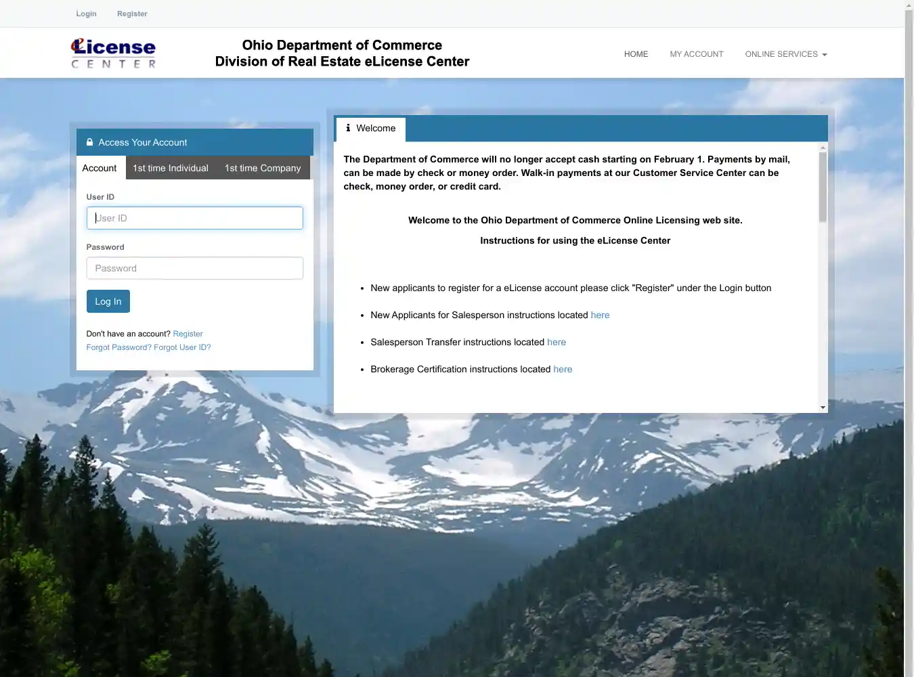The width and height of the screenshot is (914, 677).
Task: Select the Welcome tab
Action: pos(371,129)
